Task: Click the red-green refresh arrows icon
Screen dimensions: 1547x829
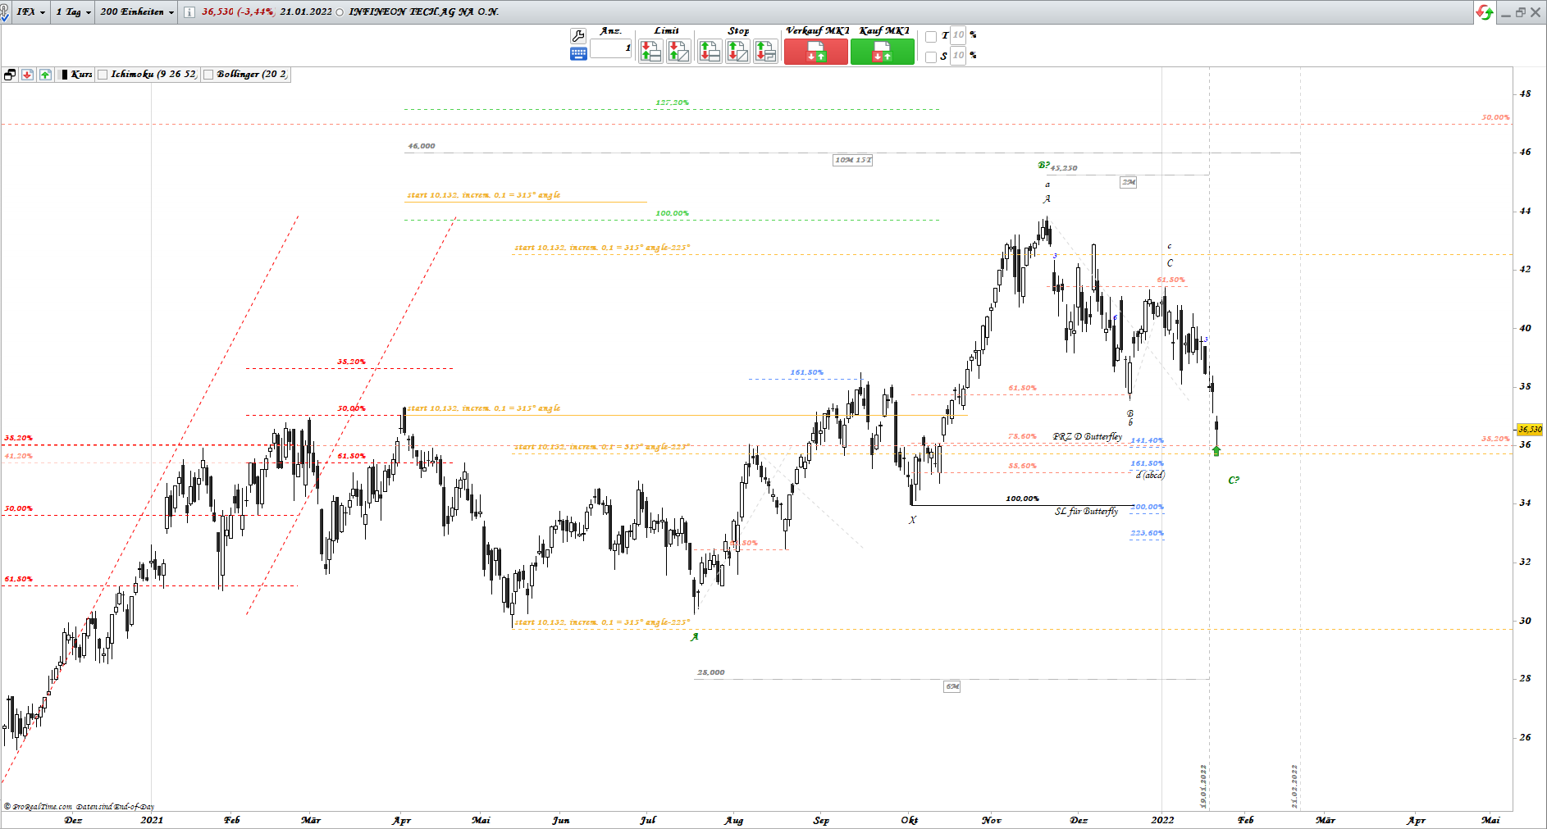Action: tap(1484, 12)
